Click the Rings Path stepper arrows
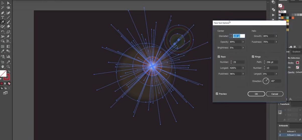Image resolution: width=302 pixels, height=140 pixels. [x=264, y=62]
